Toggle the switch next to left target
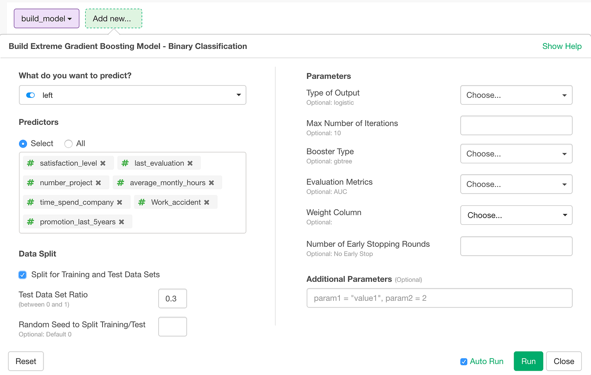Image resolution: width=591 pixels, height=375 pixels. 30,95
